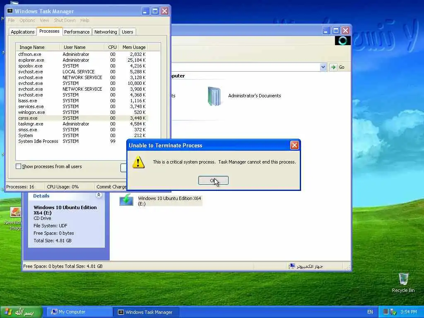Click the Task Manager title bar icon
Viewport: 424px width, 318px height.
10,11
